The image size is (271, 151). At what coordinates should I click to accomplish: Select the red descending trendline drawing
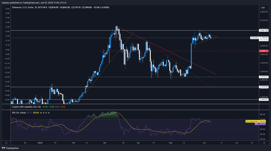pyautogui.click(x=167, y=51)
